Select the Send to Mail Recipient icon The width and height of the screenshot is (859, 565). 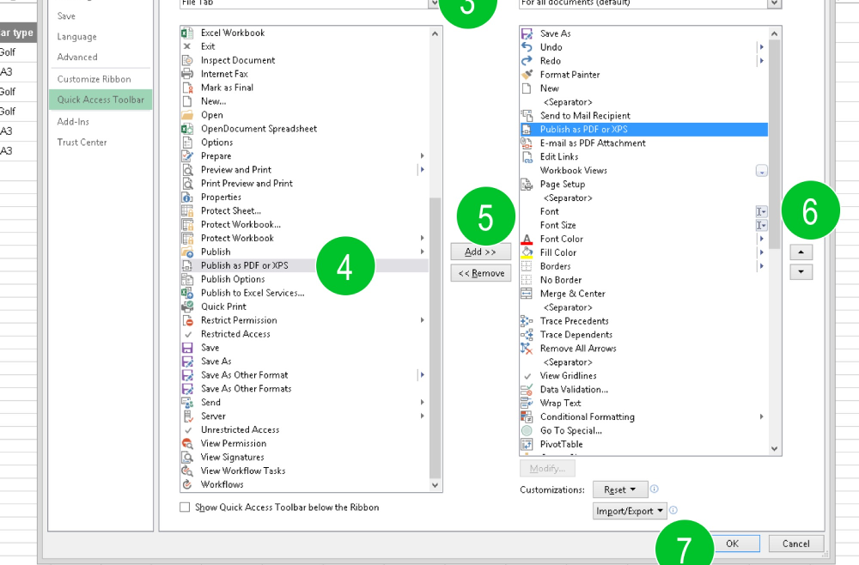527,116
